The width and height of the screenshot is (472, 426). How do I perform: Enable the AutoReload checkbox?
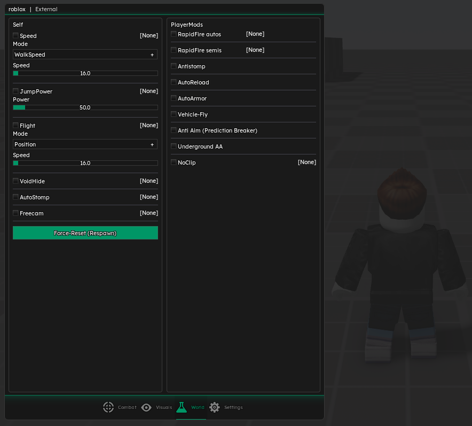[174, 82]
